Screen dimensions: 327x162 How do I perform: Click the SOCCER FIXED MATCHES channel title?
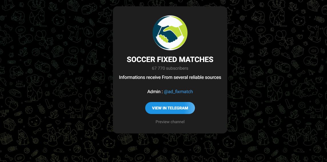[170, 59]
